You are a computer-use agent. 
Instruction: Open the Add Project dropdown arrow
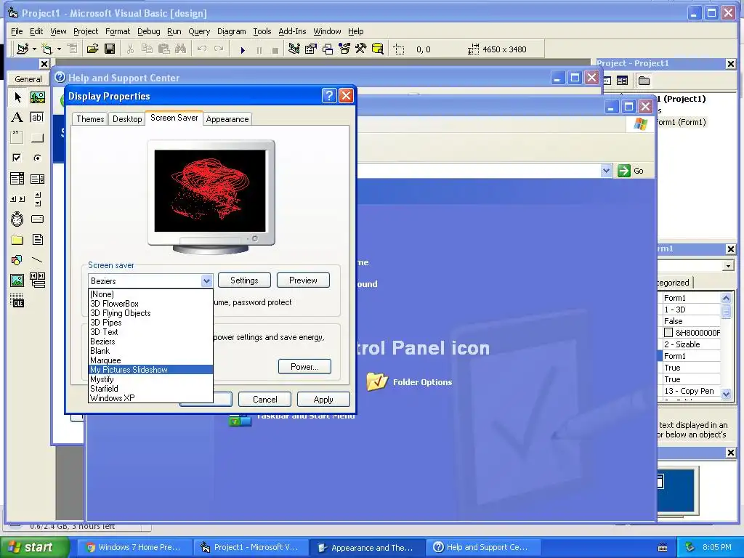tap(34, 49)
